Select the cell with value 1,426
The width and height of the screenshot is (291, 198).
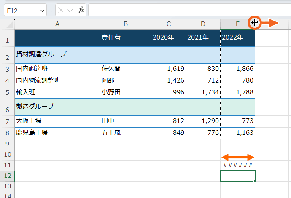click(169, 81)
